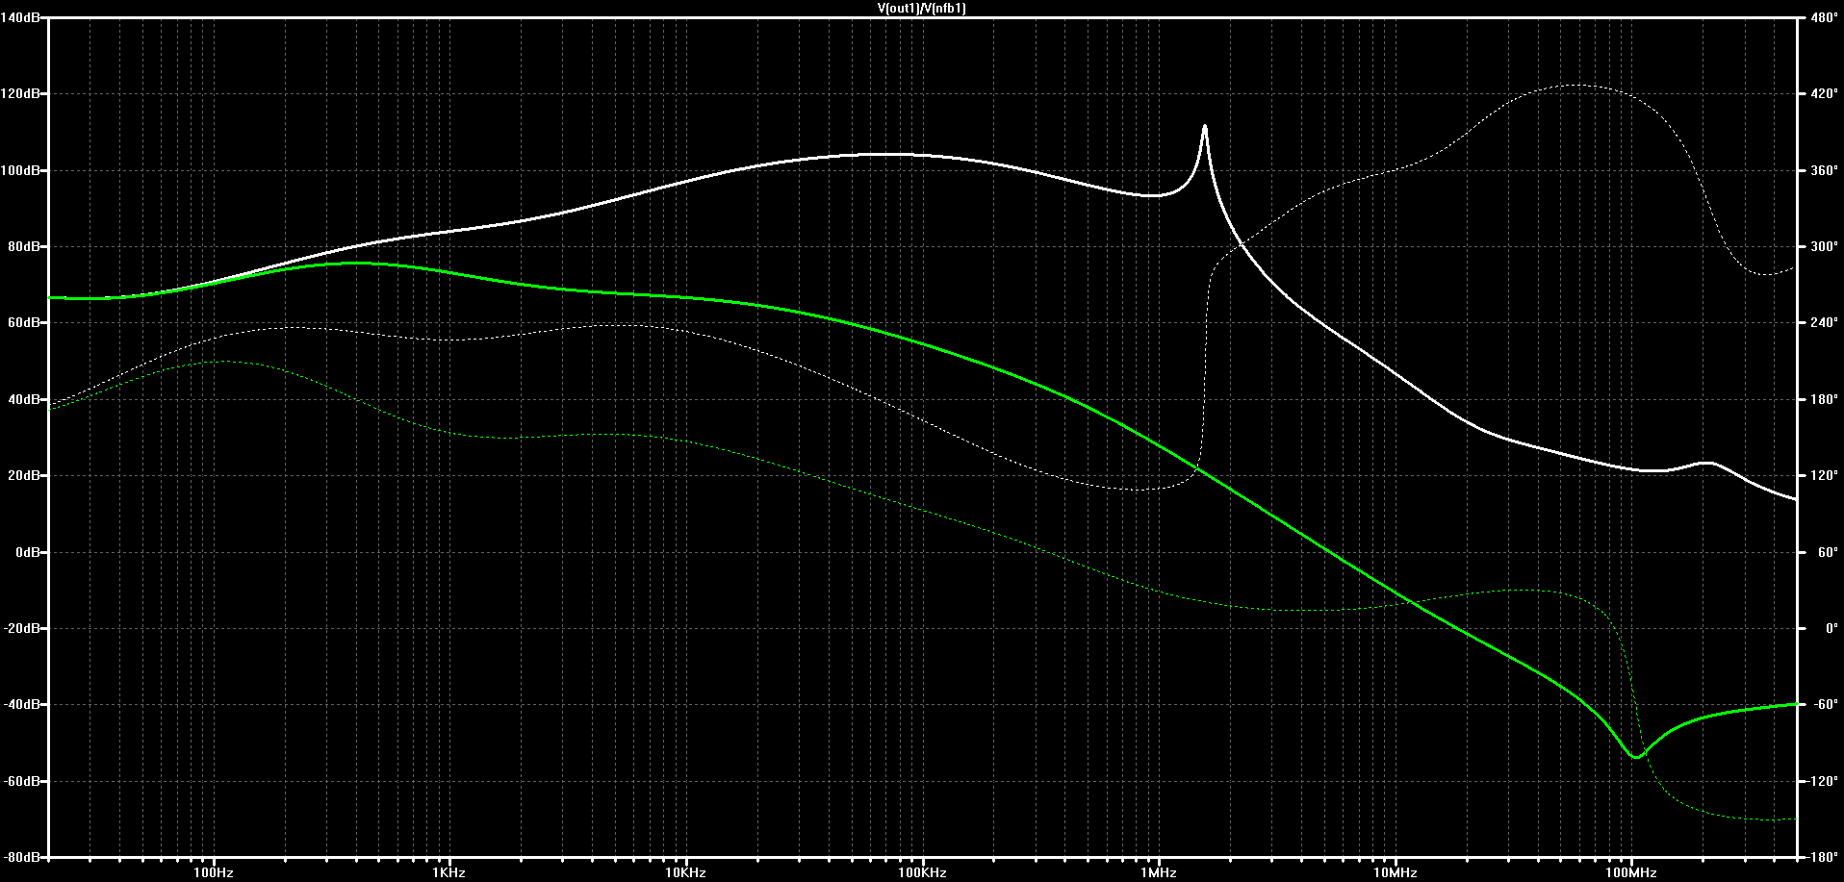The width and height of the screenshot is (1844, 882).
Task: Click the 360° phase axis label
Action: pyautogui.click(x=1824, y=170)
